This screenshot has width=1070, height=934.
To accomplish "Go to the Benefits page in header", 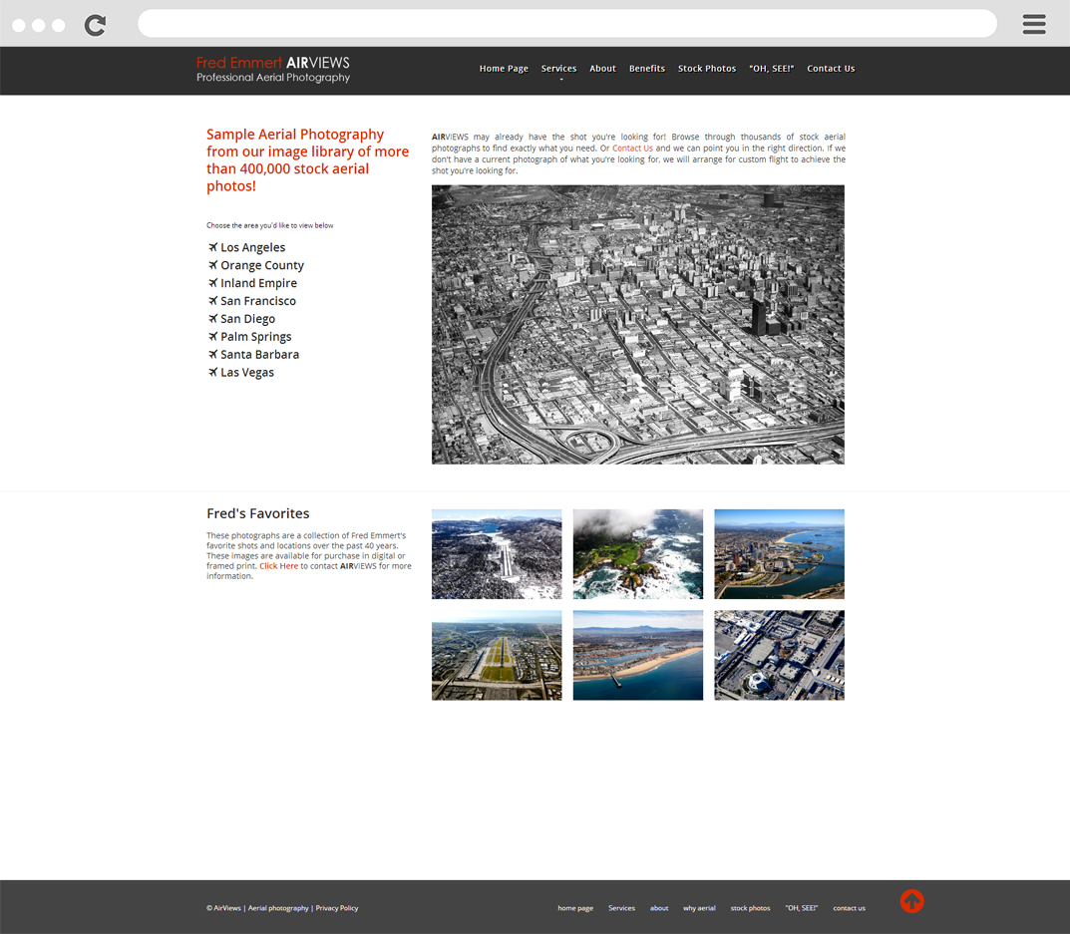I will click(x=646, y=69).
